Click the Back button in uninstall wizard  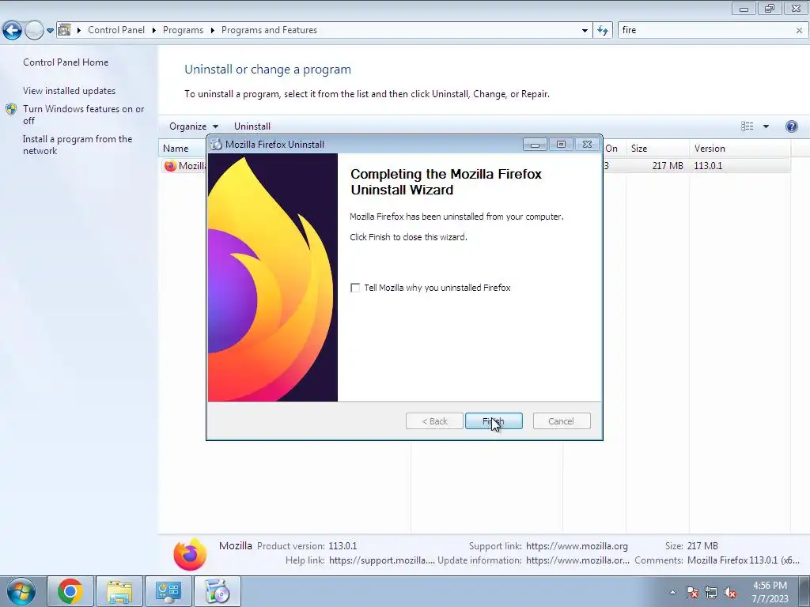click(434, 421)
